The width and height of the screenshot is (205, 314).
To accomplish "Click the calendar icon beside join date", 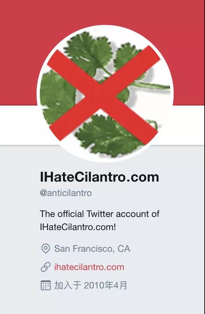I will coord(45,285).
